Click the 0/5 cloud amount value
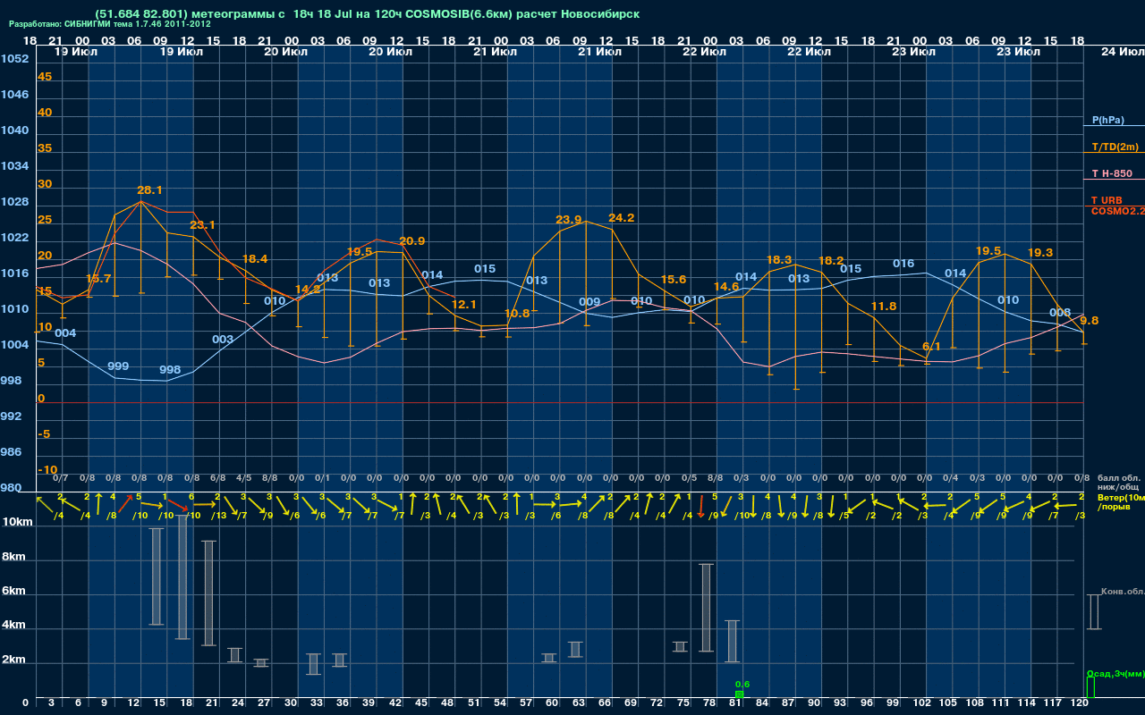The width and height of the screenshot is (1145, 715). (689, 479)
